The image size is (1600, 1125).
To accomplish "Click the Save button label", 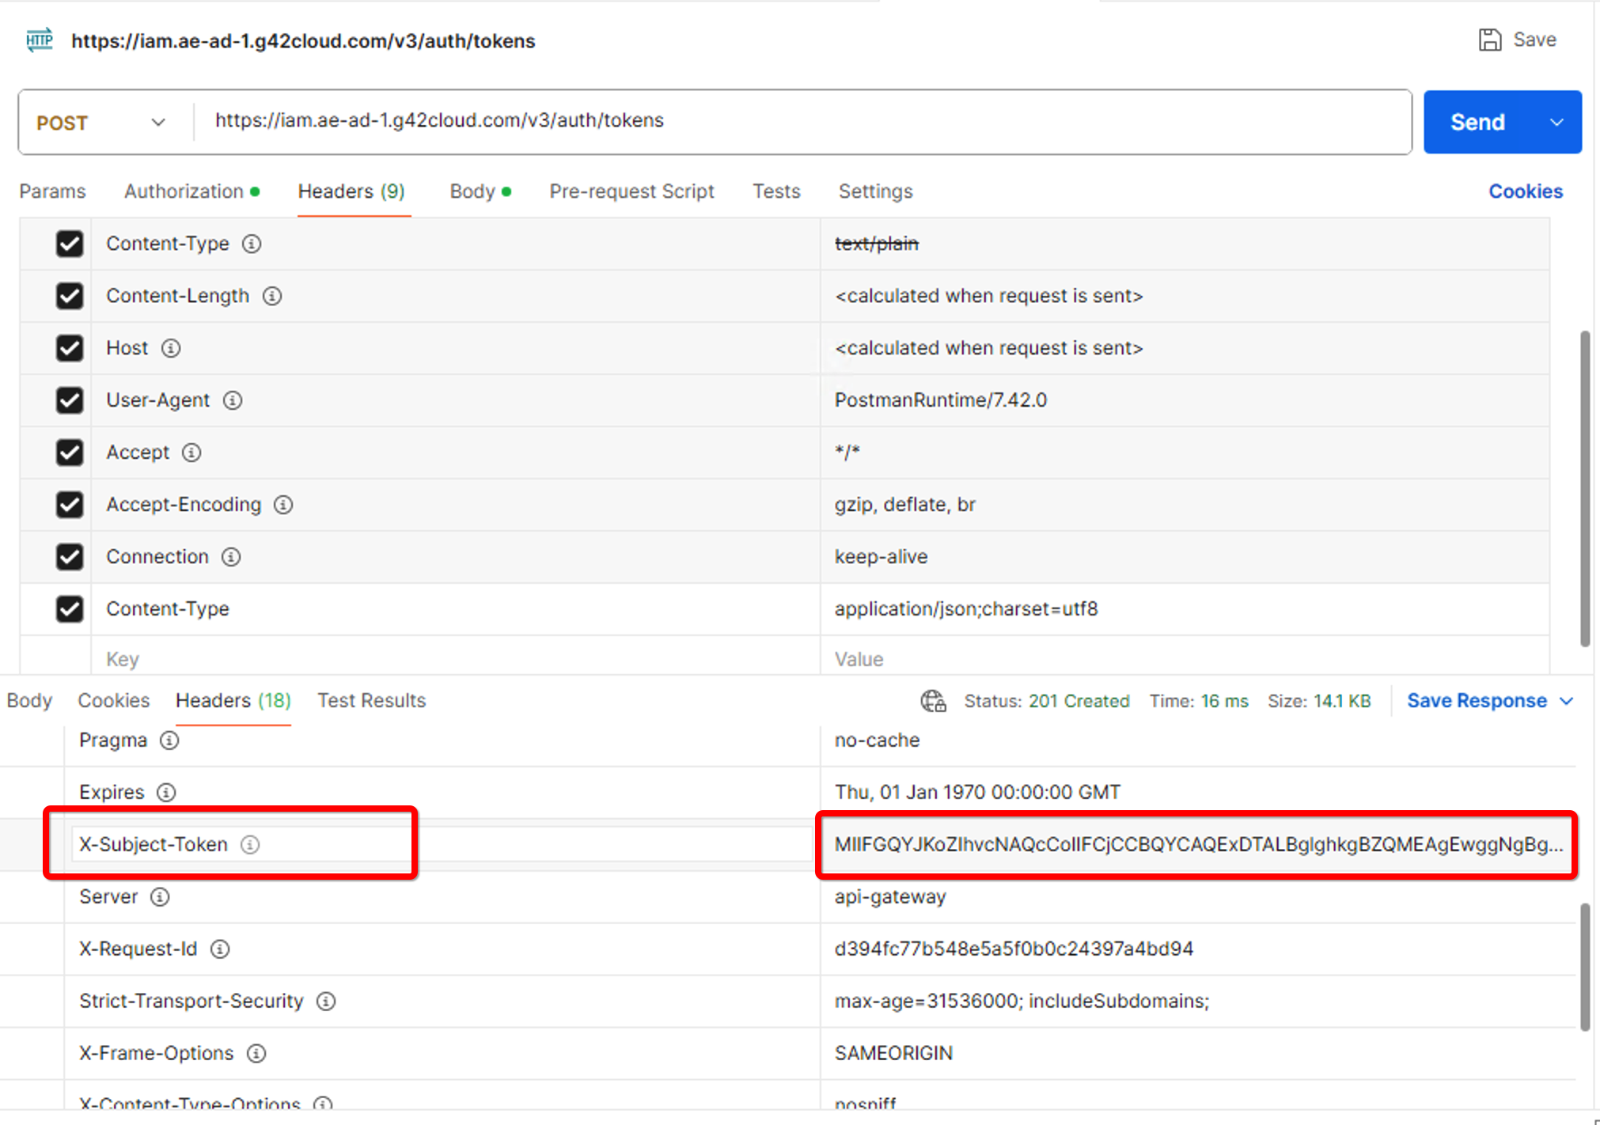I will [1534, 40].
